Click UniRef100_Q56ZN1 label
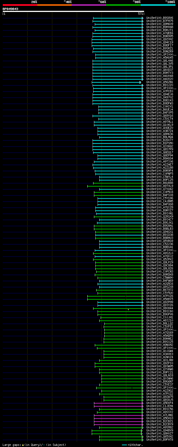Screen dimensions: 178x447 [160, 82]
